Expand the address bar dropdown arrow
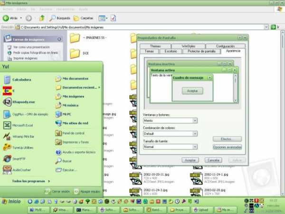Screen dimensions: 285x214 pos(266,27)
